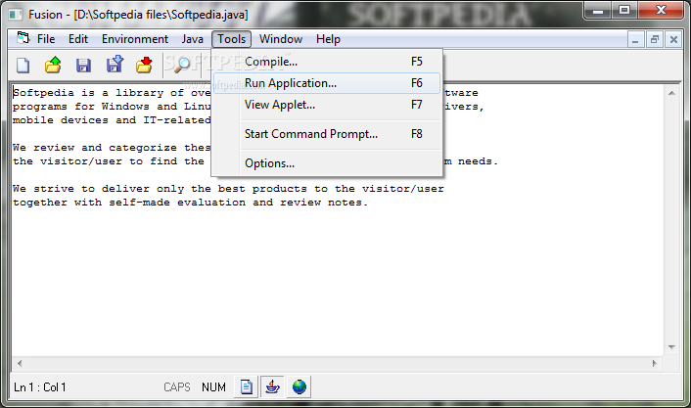Click the Ln 1 : Col 1 status text
This screenshot has height=408, width=691.
(40, 387)
